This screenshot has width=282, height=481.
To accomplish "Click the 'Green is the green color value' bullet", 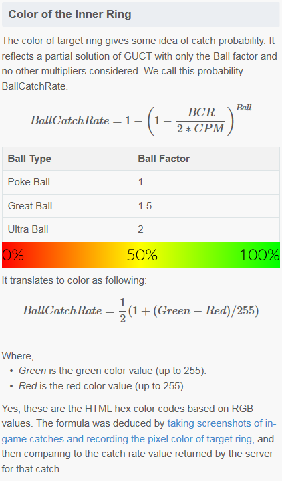I will click(x=112, y=371).
